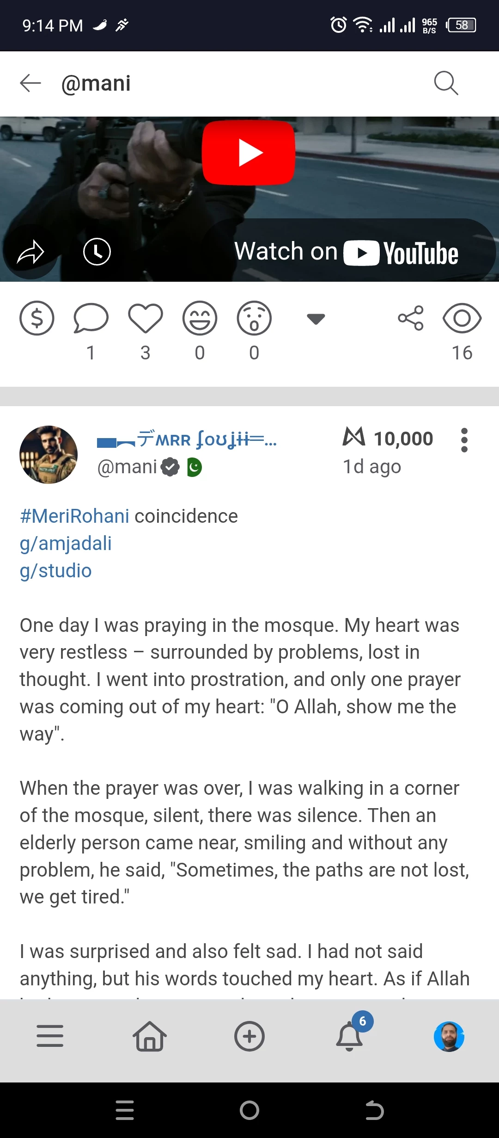Open search with the magnifier icon
The height and width of the screenshot is (1138, 499).
point(446,83)
